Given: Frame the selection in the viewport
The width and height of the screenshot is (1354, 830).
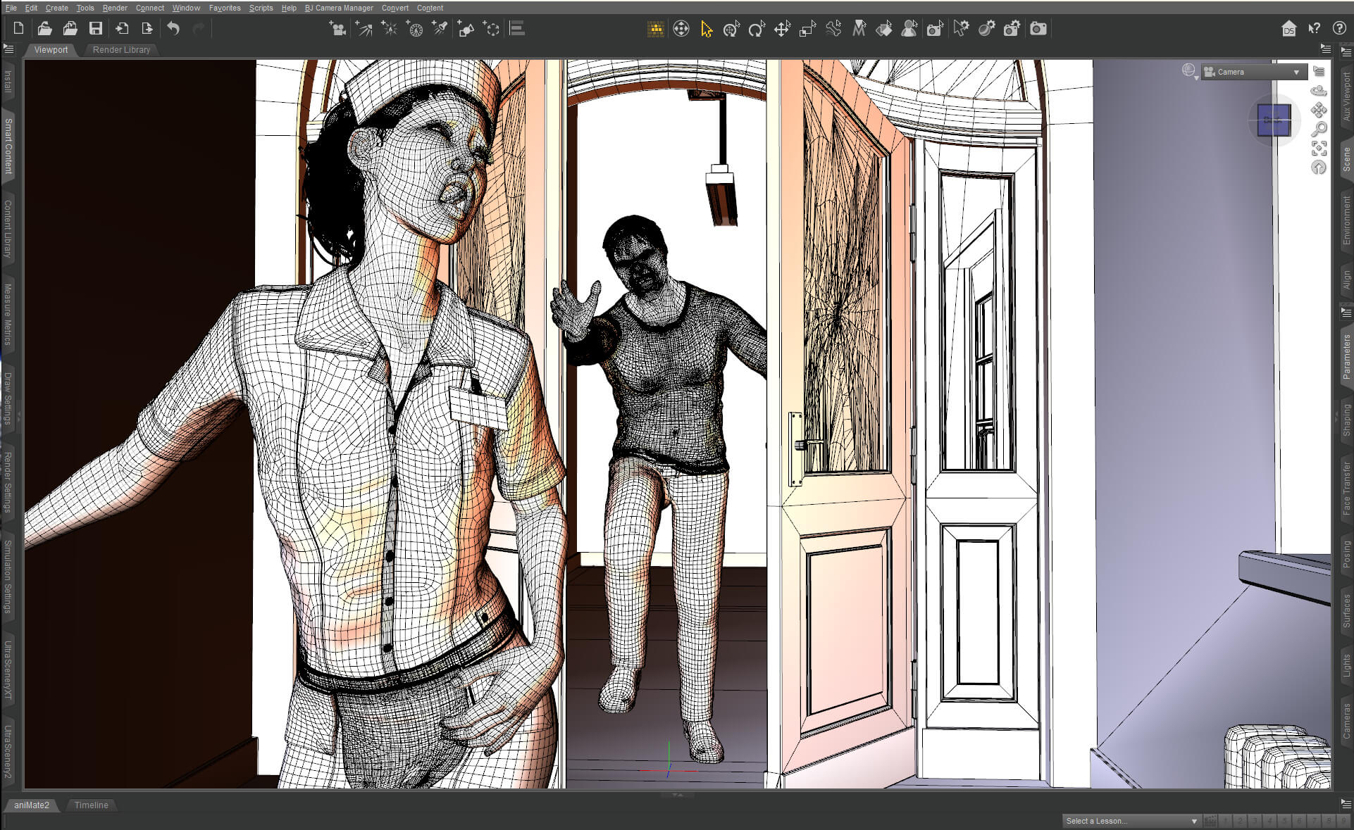Looking at the screenshot, I should click(x=1319, y=148).
